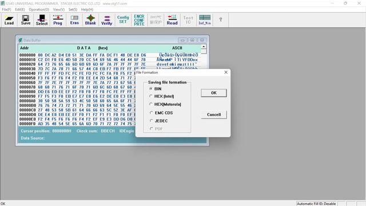Viewport: 366px width, 206px height.
Task: Click address row 0000010 in Data Buffer
Action: 27,60
